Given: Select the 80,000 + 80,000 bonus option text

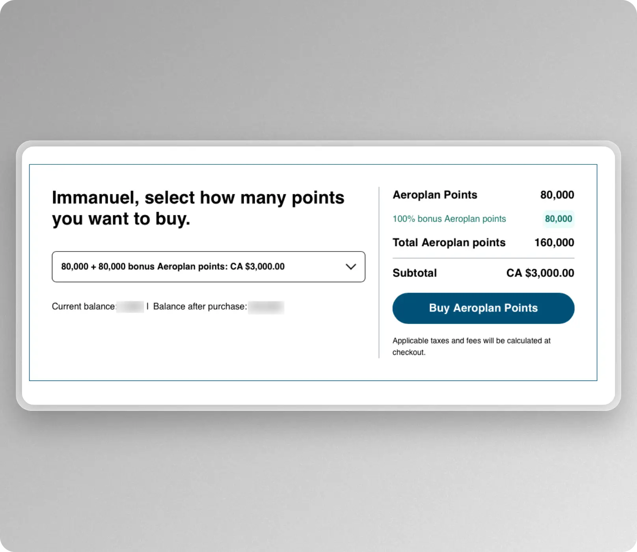Looking at the screenshot, I should click(x=172, y=267).
